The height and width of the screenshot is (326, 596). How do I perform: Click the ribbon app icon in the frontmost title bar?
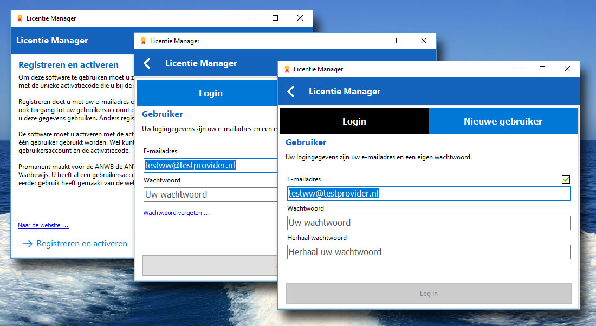coord(286,69)
